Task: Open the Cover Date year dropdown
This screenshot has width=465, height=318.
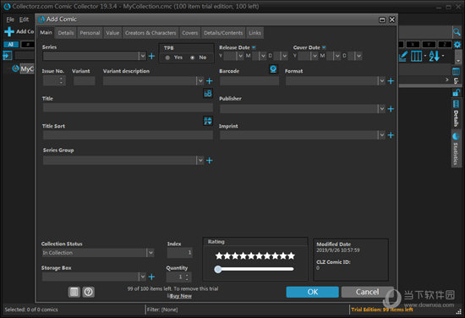Action: (315, 56)
